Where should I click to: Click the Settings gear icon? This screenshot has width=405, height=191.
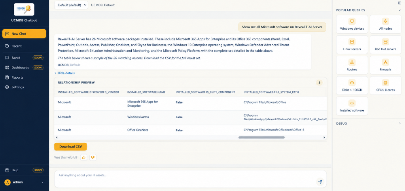click(7, 87)
